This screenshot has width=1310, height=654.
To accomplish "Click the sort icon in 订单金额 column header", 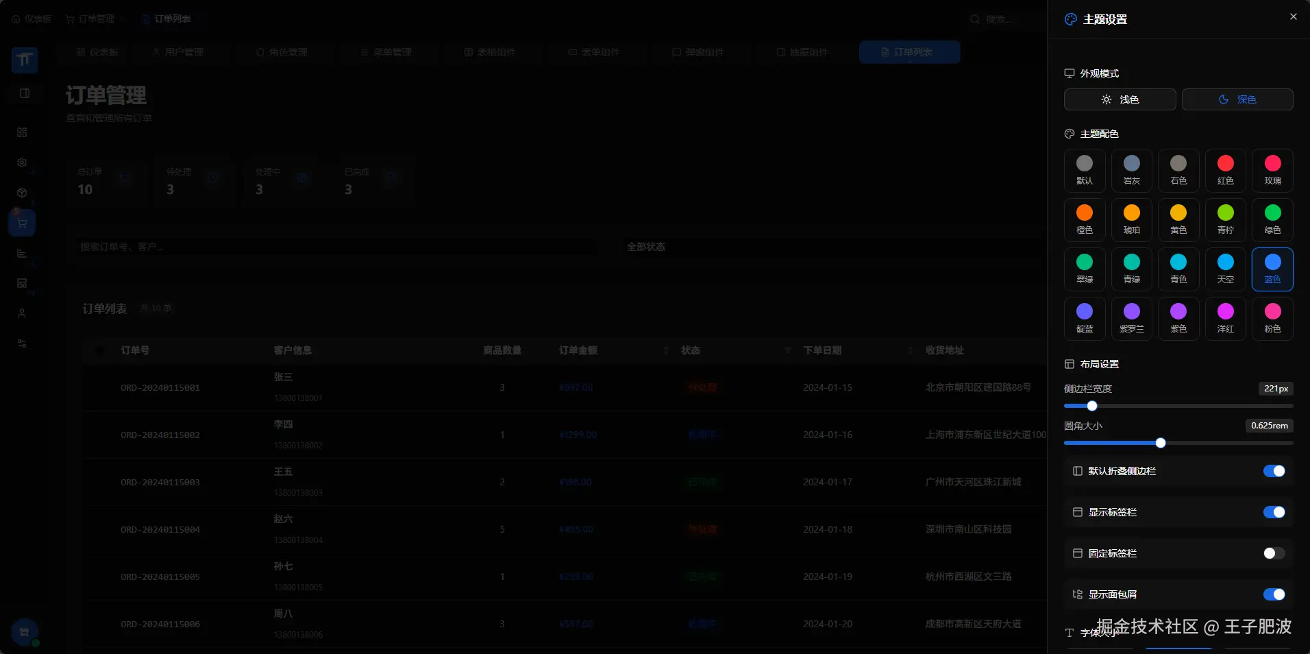I will click(666, 350).
